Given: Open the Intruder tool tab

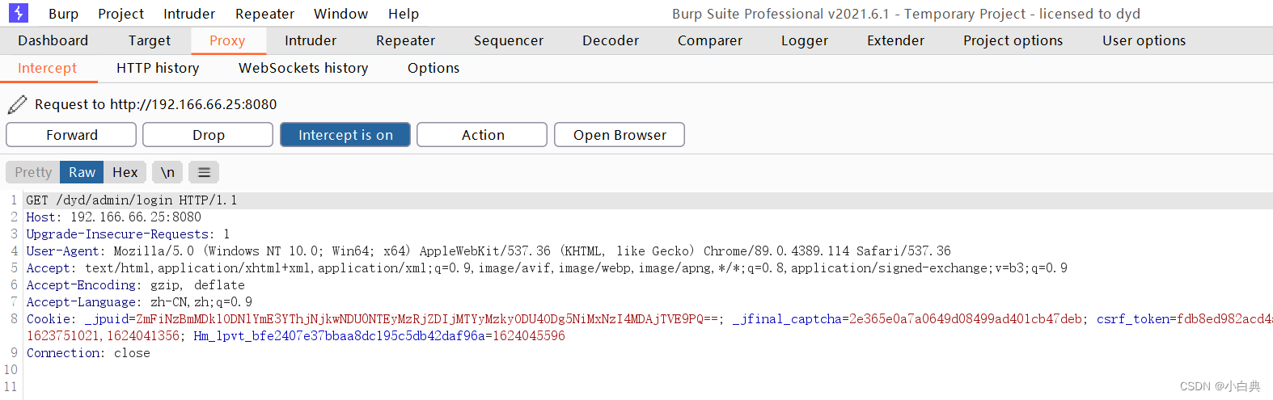Looking at the screenshot, I should tap(311, 40).
